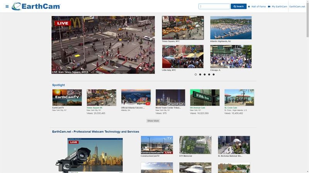Select the third carousel page dot
The image size is (309, 173).
205,75
